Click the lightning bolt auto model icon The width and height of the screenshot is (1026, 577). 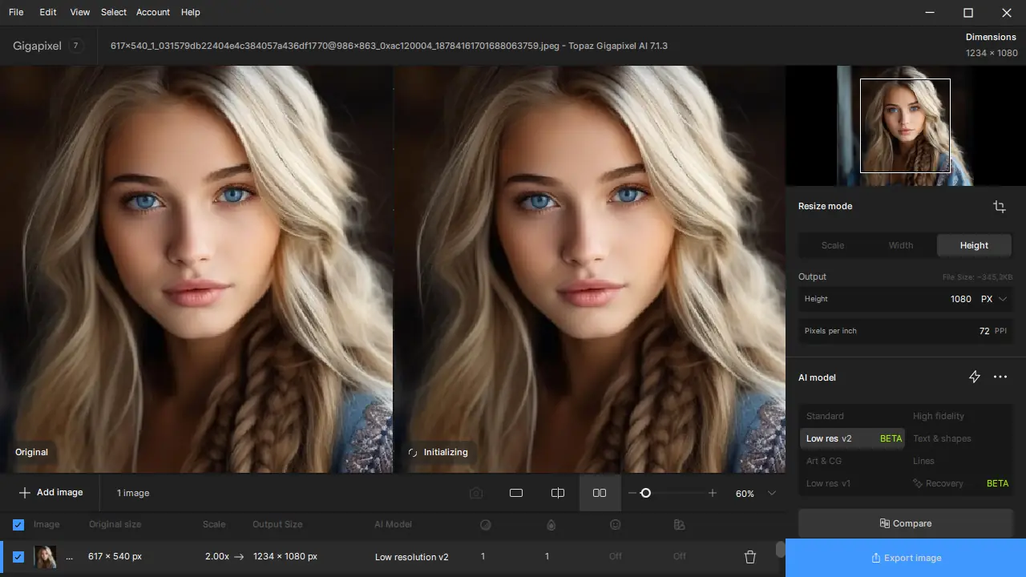point(975,377)
